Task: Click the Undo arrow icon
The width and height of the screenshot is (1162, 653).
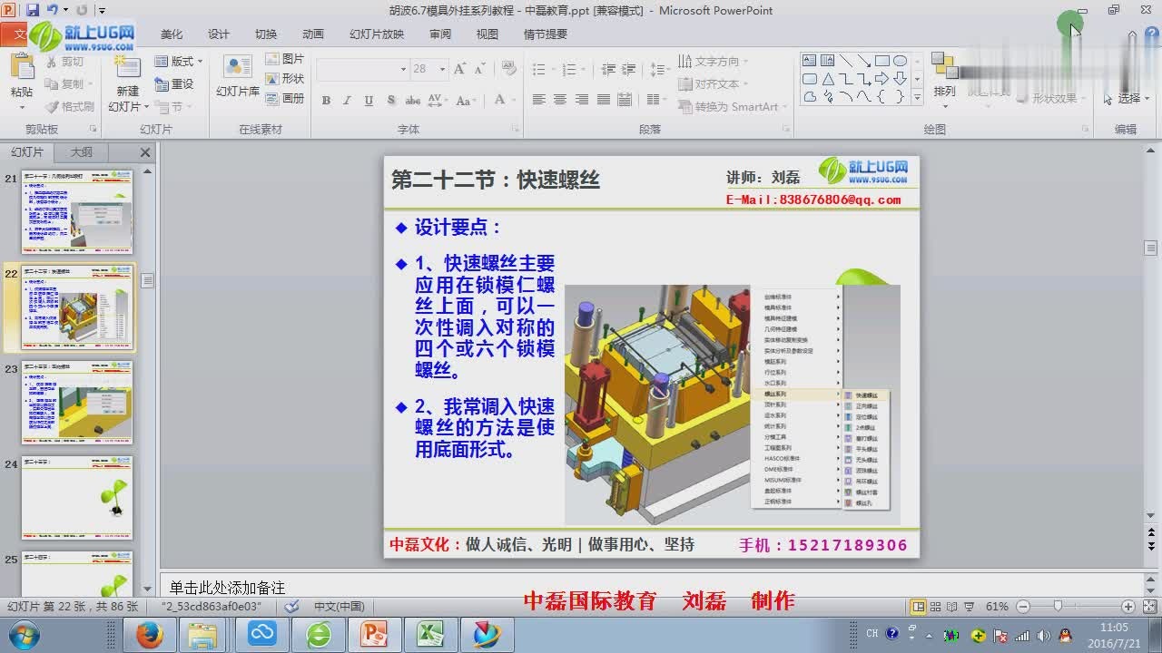Action: (53, 10)
